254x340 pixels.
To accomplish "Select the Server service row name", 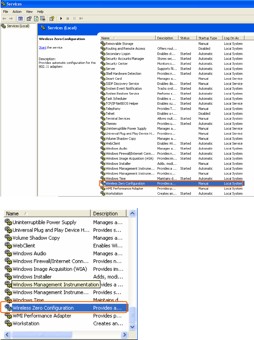I will coord(111,69).
